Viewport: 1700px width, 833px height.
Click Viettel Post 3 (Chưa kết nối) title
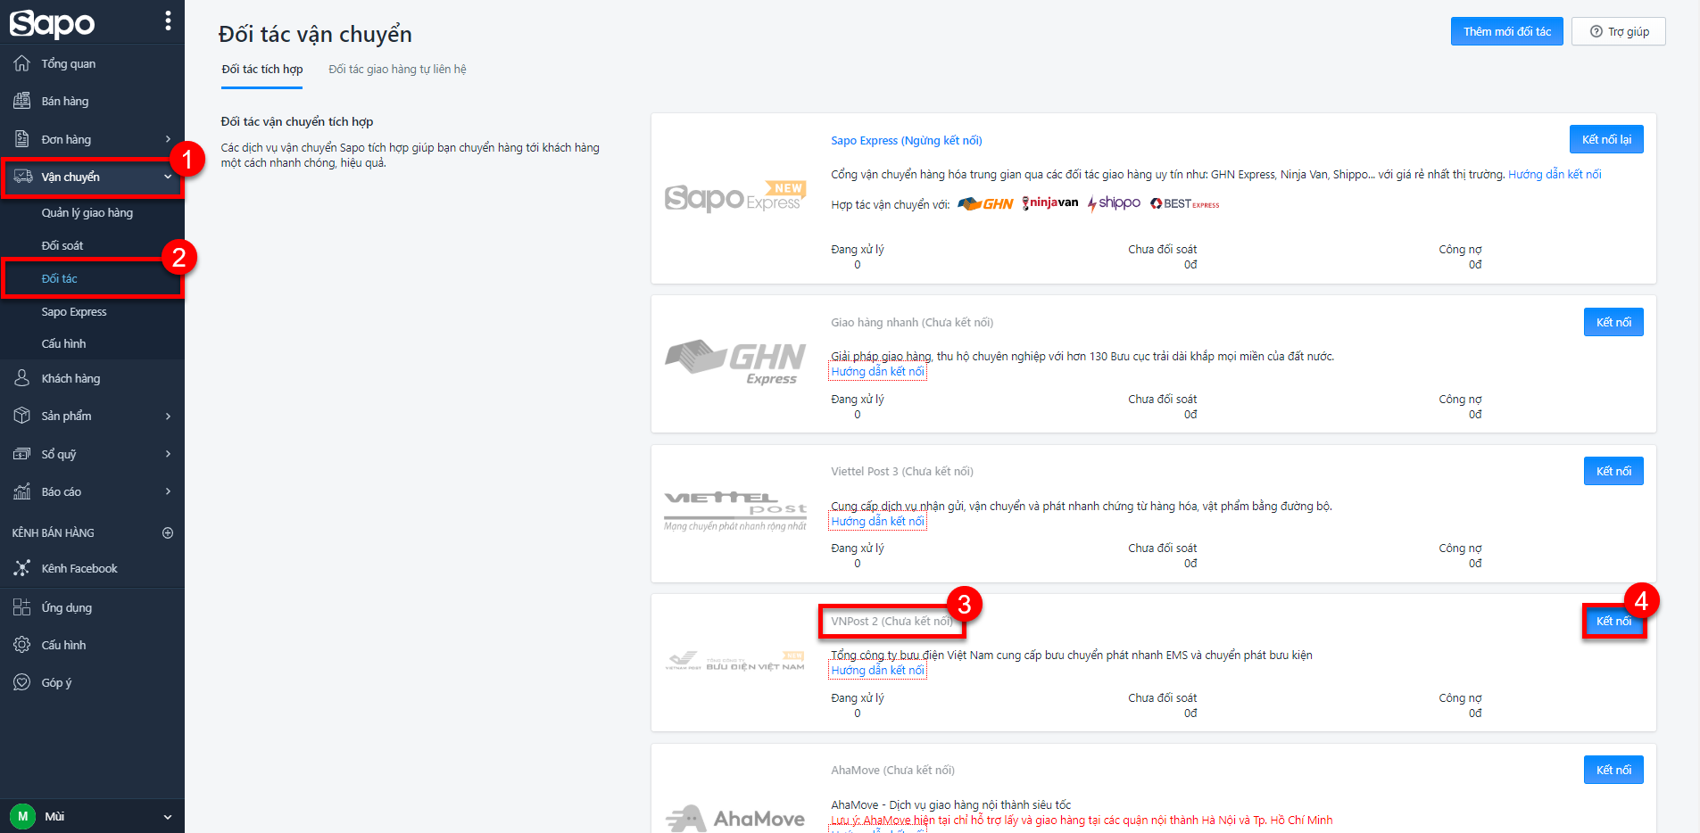click(x=902, y=471)
